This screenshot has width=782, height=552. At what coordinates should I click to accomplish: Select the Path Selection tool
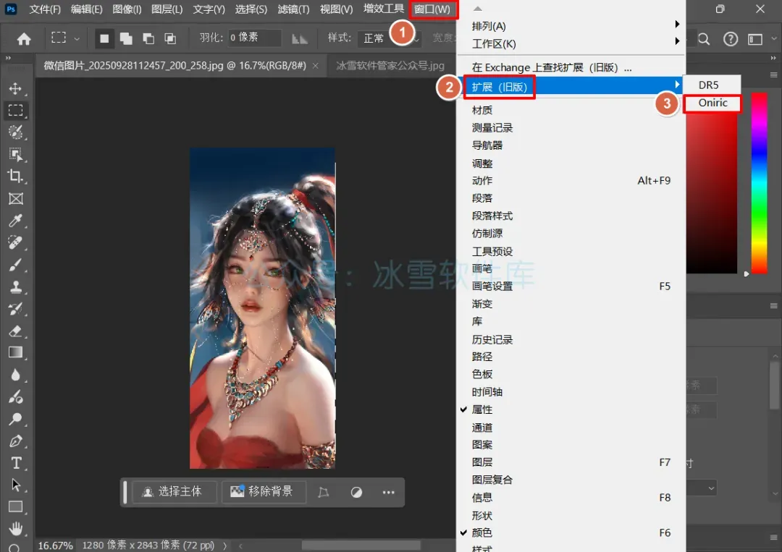15,485
